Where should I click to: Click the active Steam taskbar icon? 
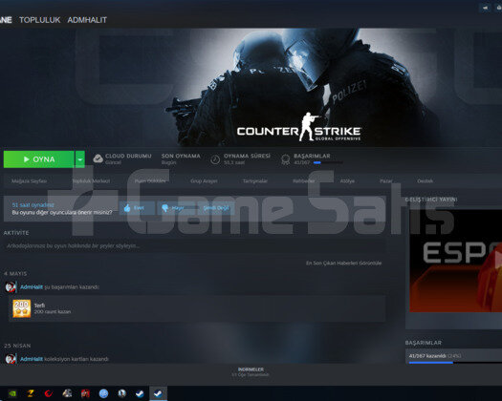click(x=158, y=393)
